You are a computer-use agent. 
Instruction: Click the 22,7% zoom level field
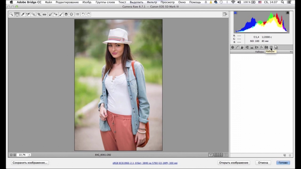[x=22, y=155]
